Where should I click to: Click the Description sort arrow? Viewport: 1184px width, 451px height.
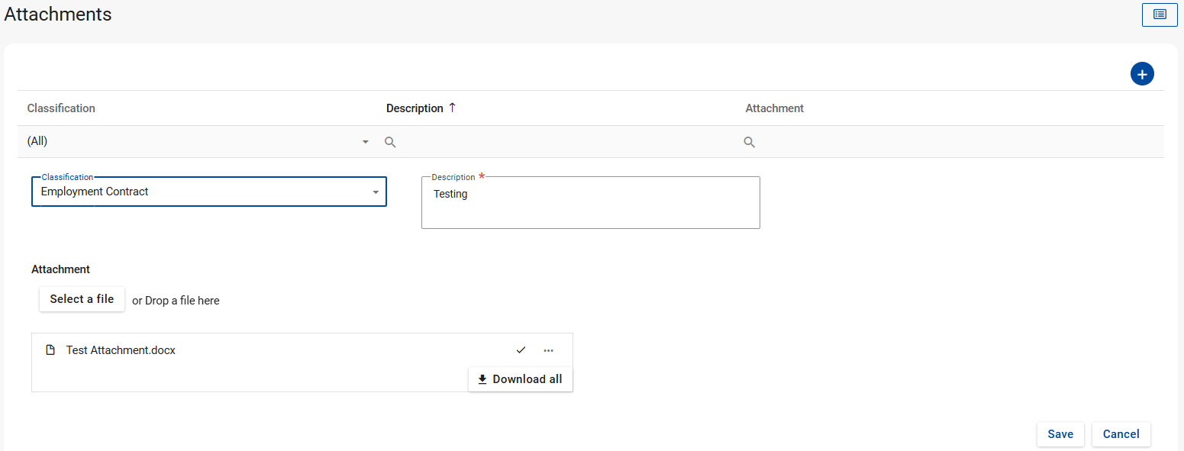click(x=452, y=108)
